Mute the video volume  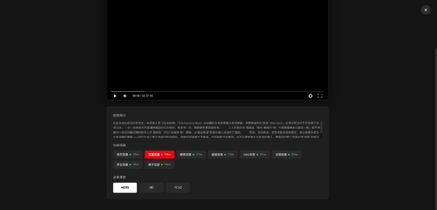coord(125,95)
